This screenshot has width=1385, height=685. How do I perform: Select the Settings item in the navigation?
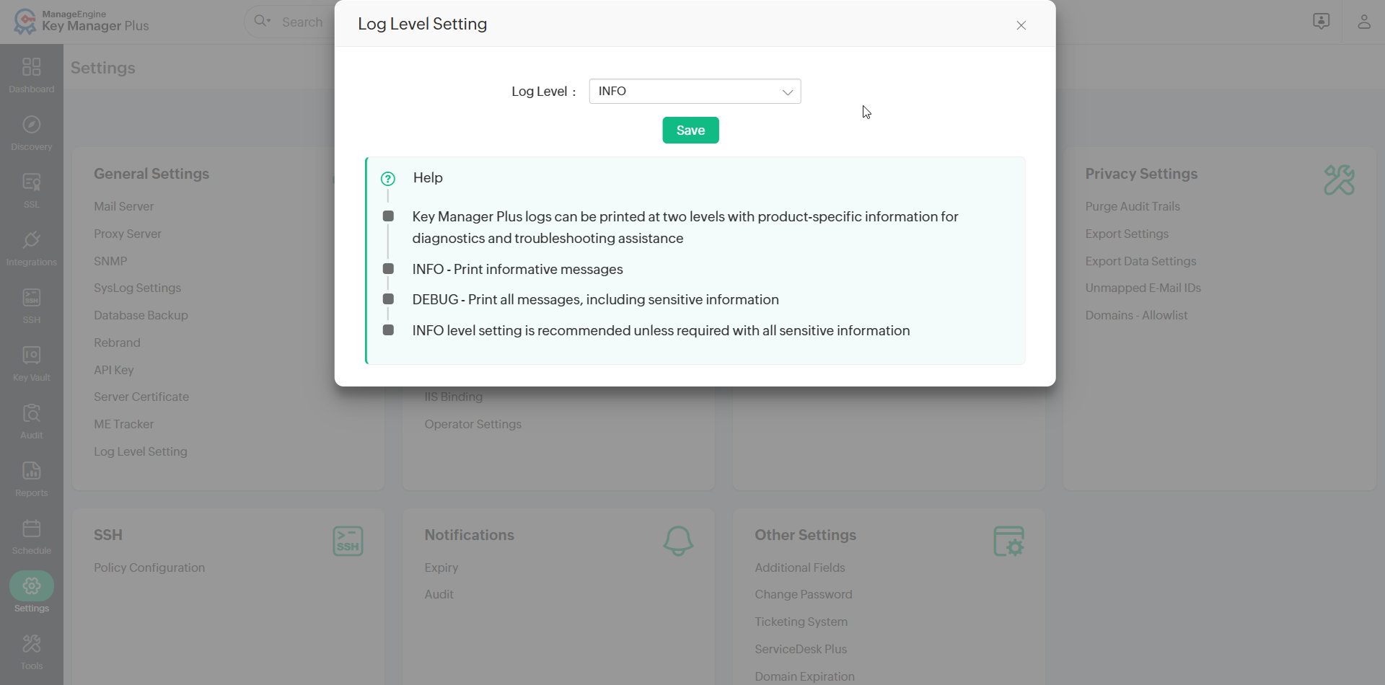(31, 593)
